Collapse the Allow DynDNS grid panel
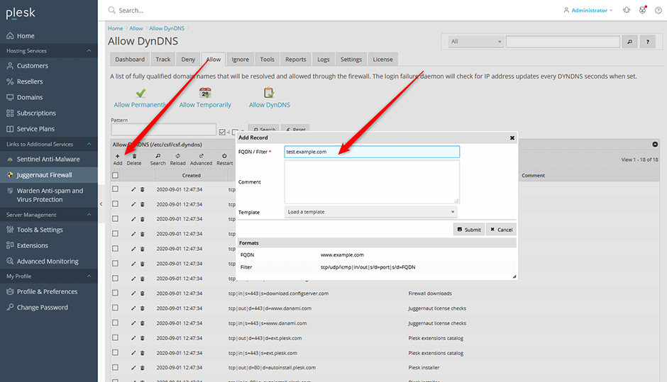 coord(655,145)
